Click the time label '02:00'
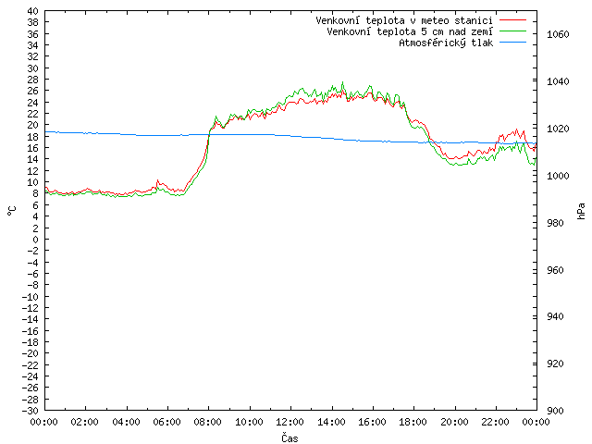The width and height of the screenshot is (592, 444). (x=85, y=422)
